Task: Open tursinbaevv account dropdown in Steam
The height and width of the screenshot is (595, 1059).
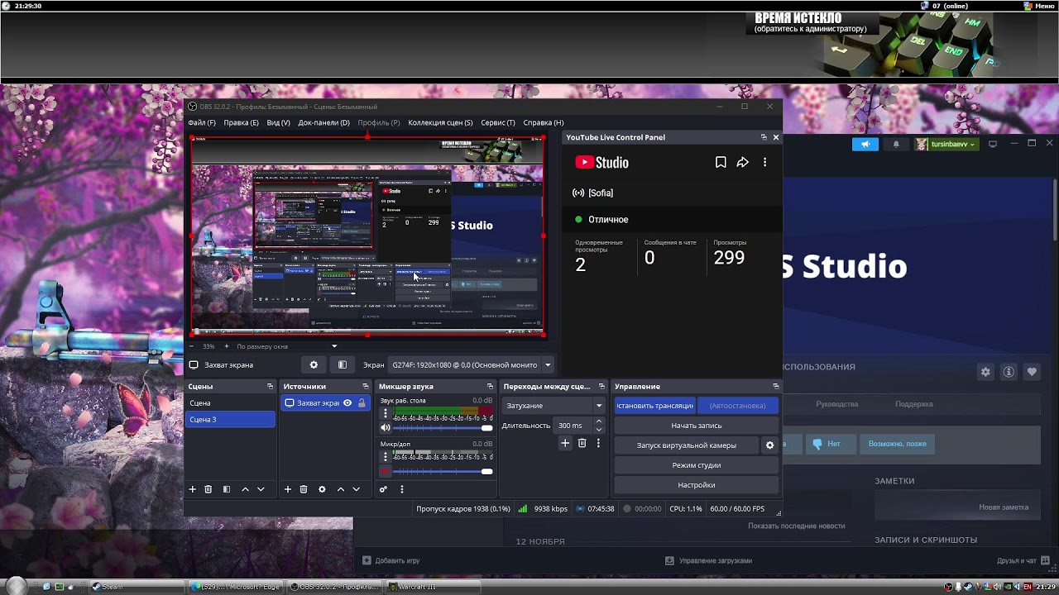Action: click(x=946, y=144)
